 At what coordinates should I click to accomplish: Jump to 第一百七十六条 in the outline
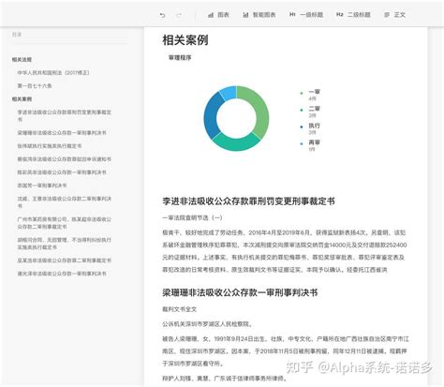(x=35, y=85)
